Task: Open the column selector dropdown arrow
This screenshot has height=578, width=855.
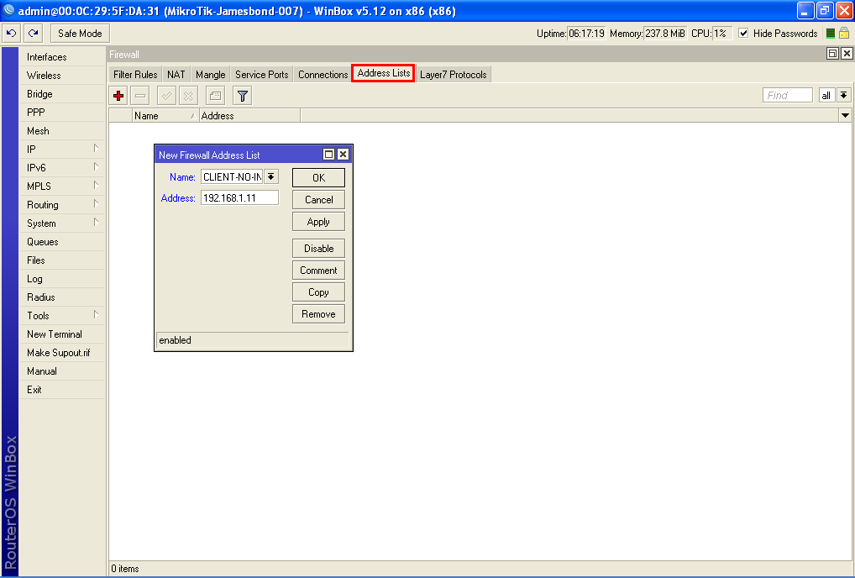Action: pos(845,116)
